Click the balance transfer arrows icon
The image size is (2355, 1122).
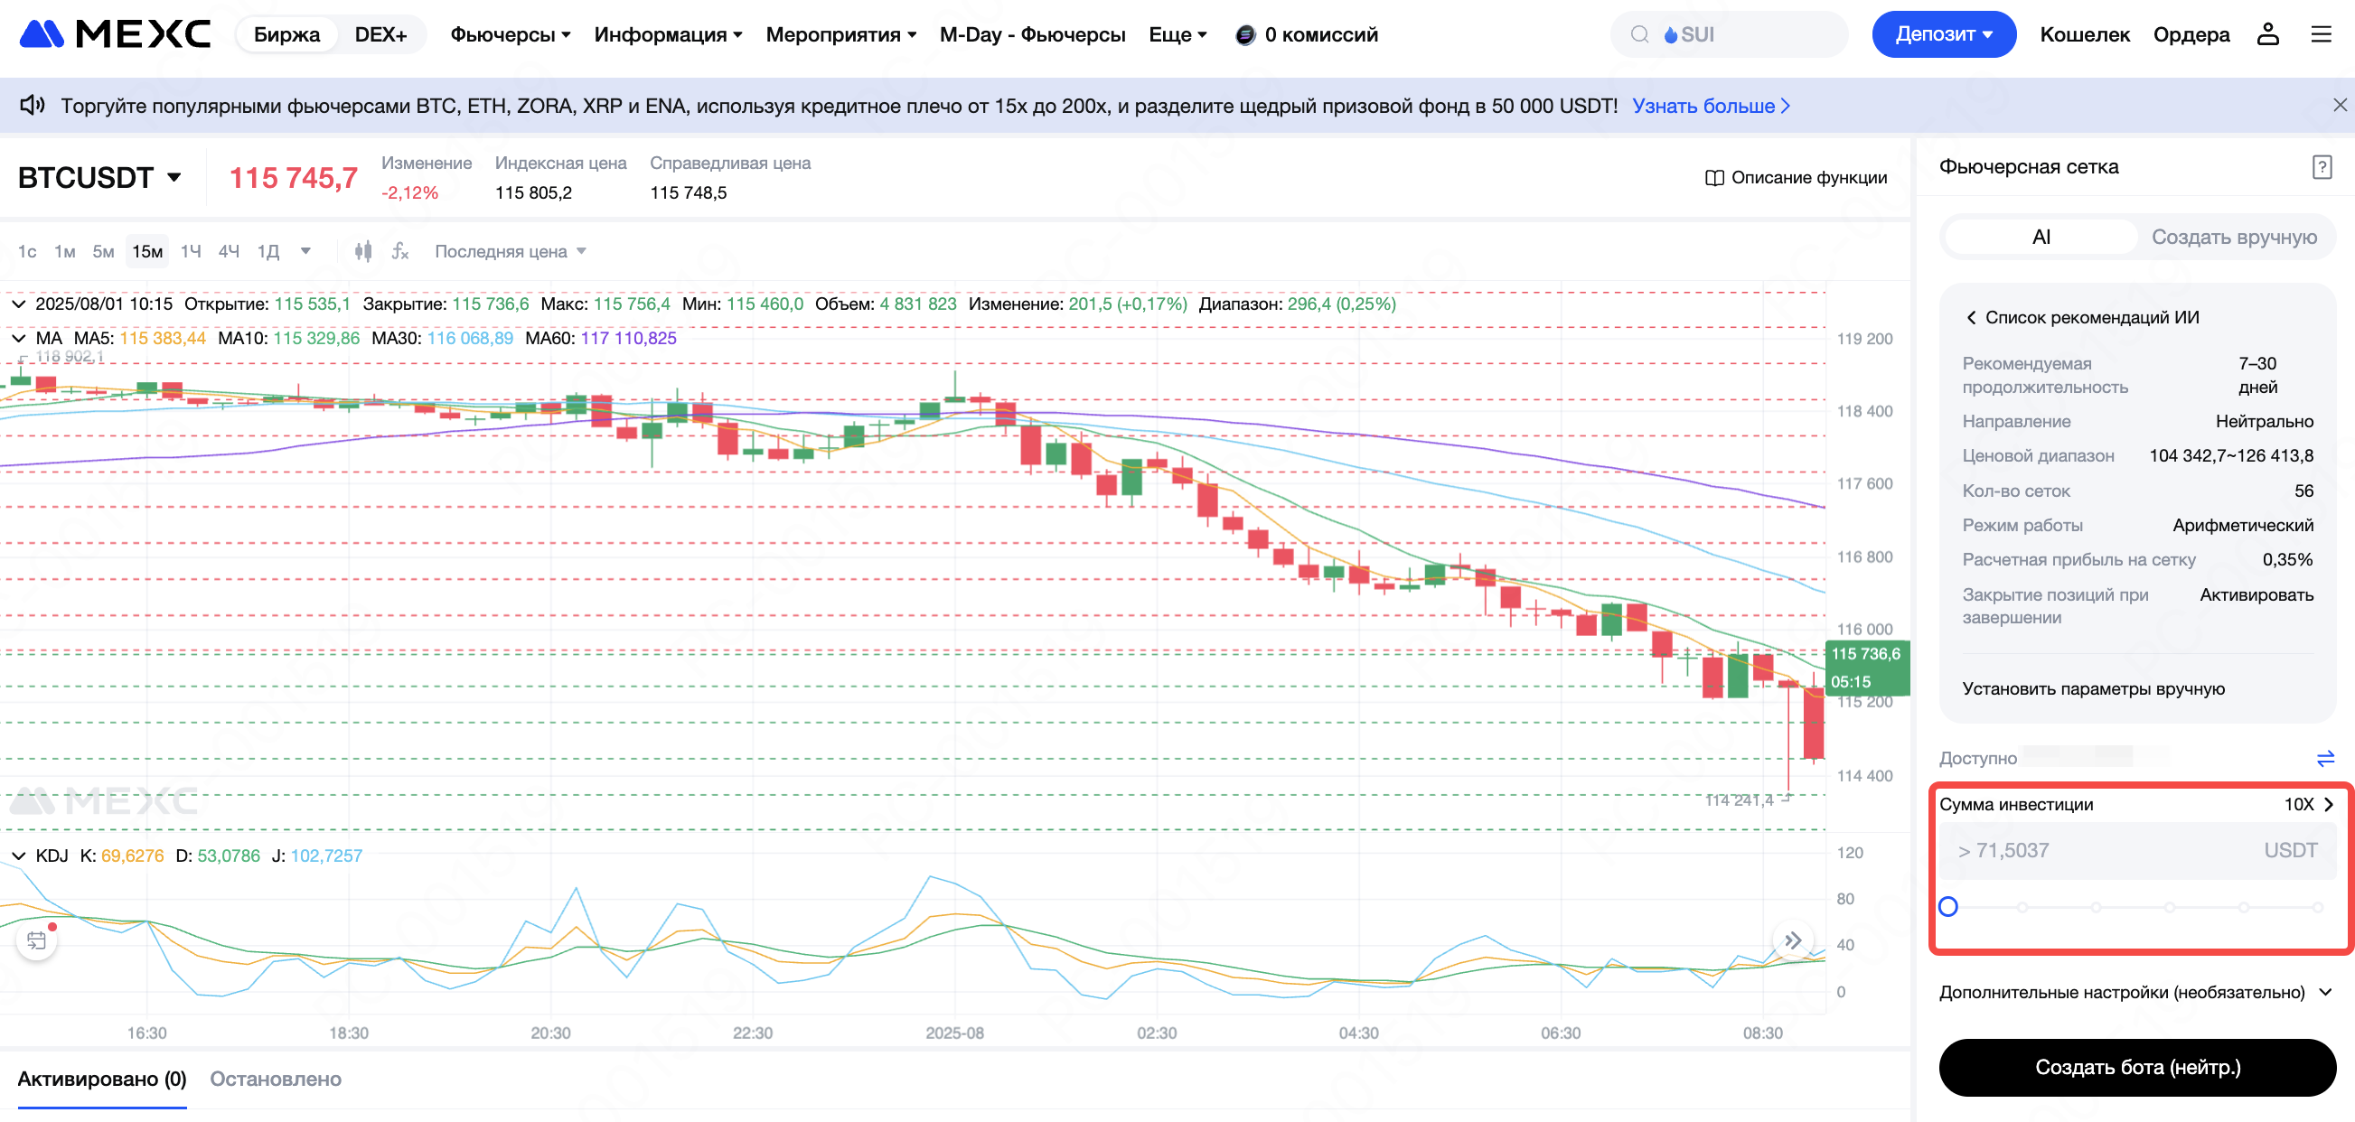2325,758
